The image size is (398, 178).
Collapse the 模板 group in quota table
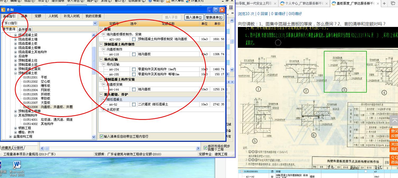click(101, 29)
